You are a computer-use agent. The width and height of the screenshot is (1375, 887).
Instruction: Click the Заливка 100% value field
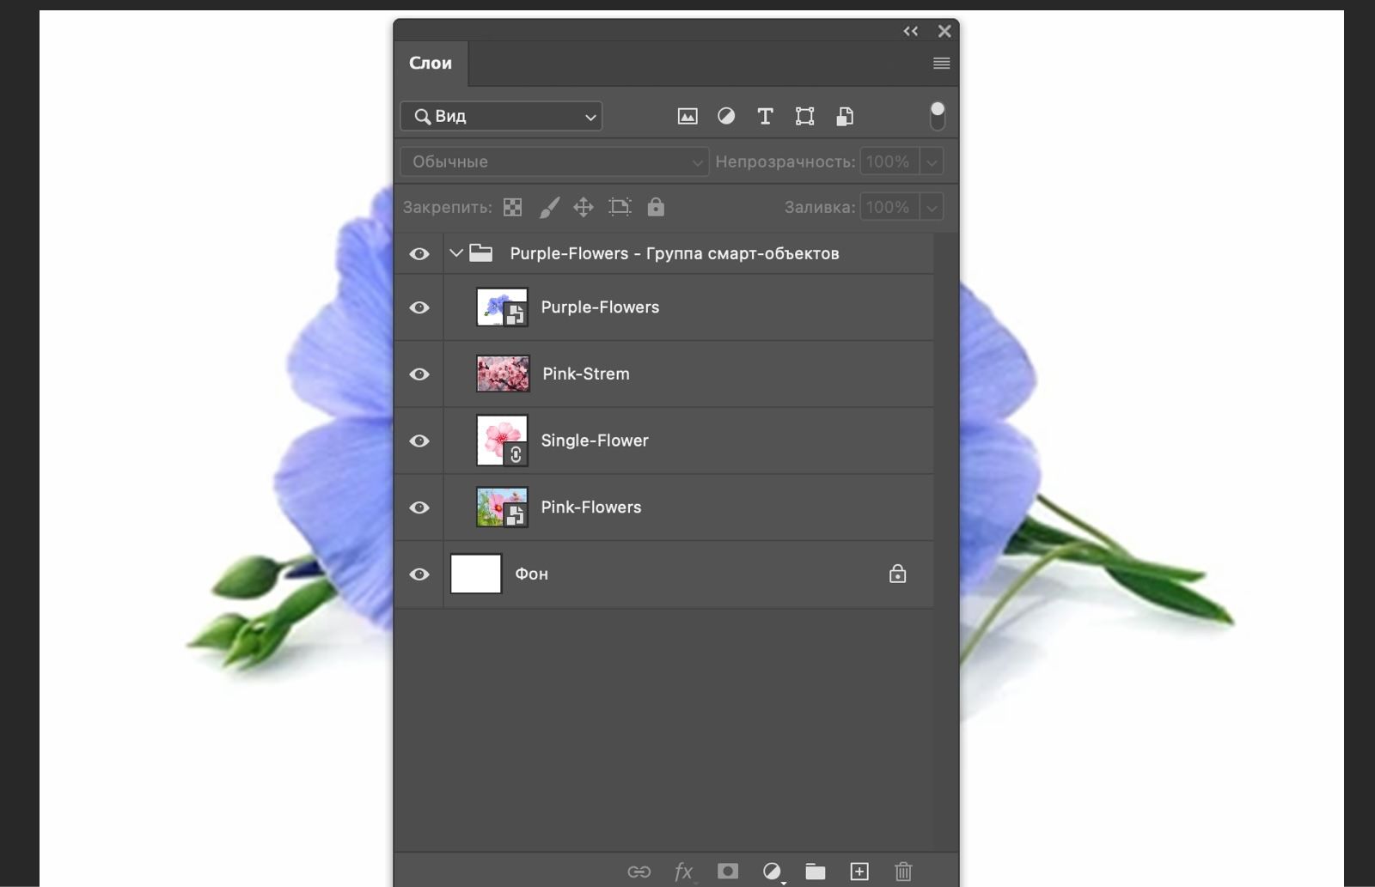(x=889, y=207)
